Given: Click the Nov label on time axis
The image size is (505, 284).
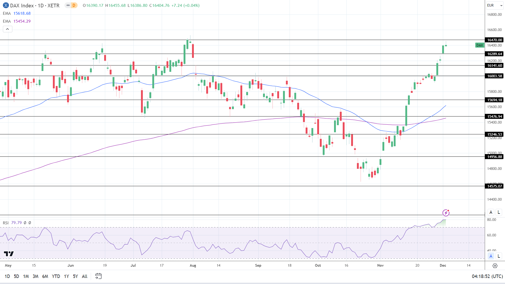Looking at the screenshot, I should 380,265.
